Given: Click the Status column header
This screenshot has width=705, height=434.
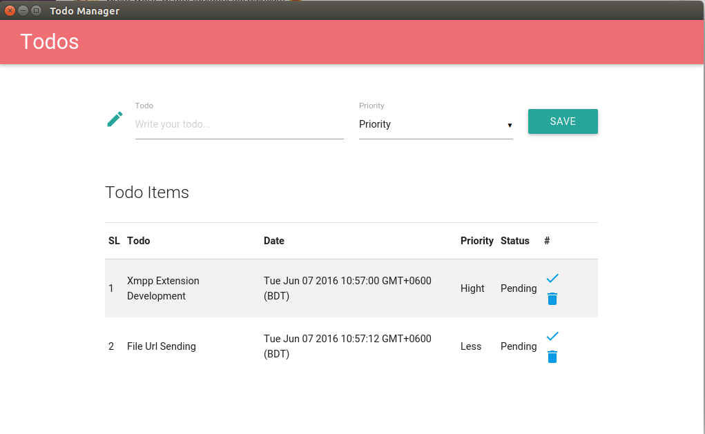Looking at the screenshot, I should tap(514, 240).
